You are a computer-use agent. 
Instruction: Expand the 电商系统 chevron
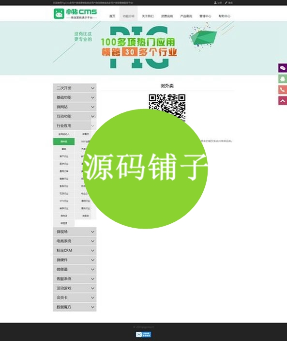(x=92, y=241)
